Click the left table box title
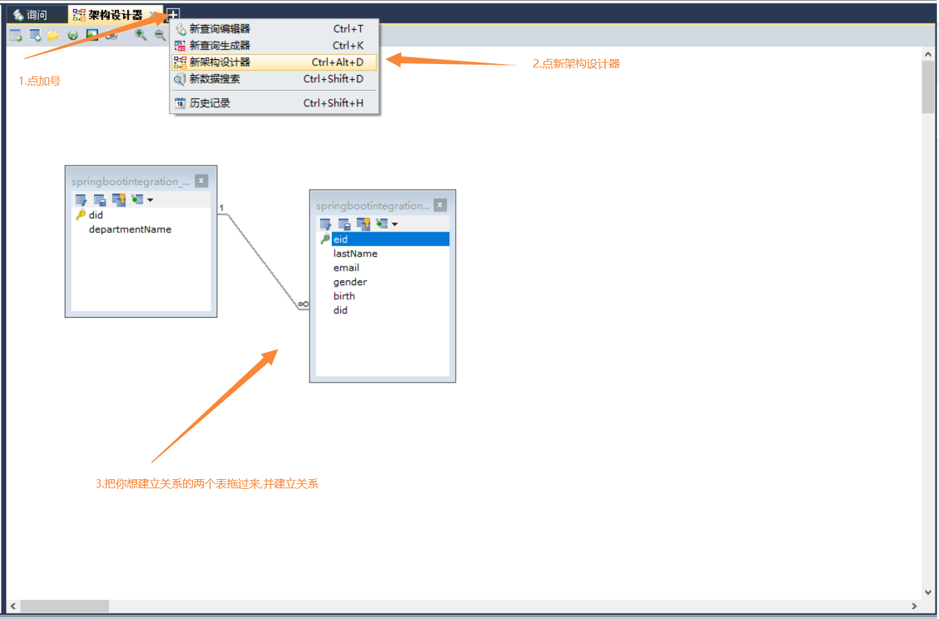 [x=130, y=182]
